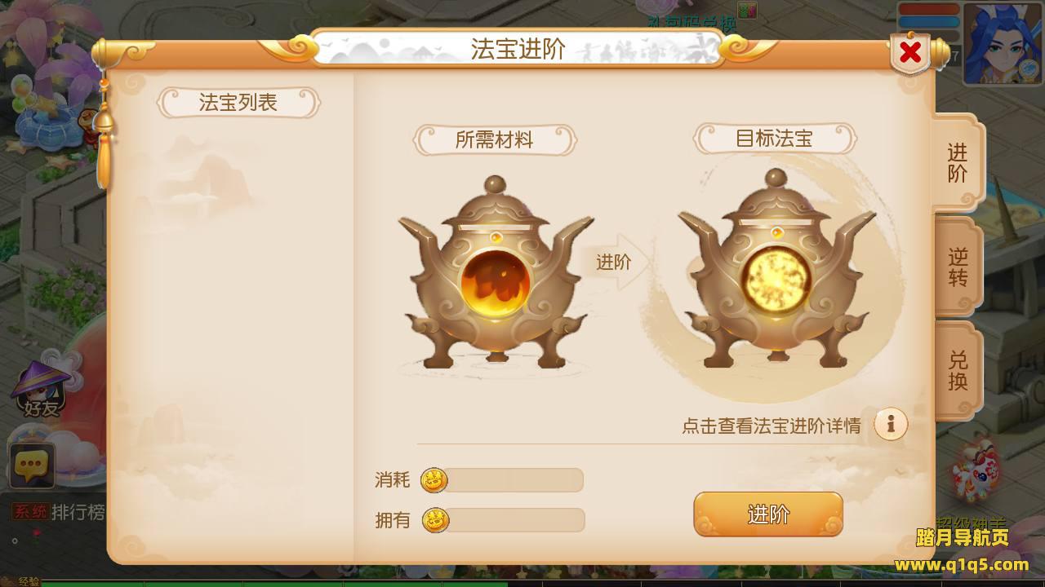The width and height of the screenshot is (1045, 587).
Task: Click the gold coin icon beside 拥有
Action: coord(436,520)
